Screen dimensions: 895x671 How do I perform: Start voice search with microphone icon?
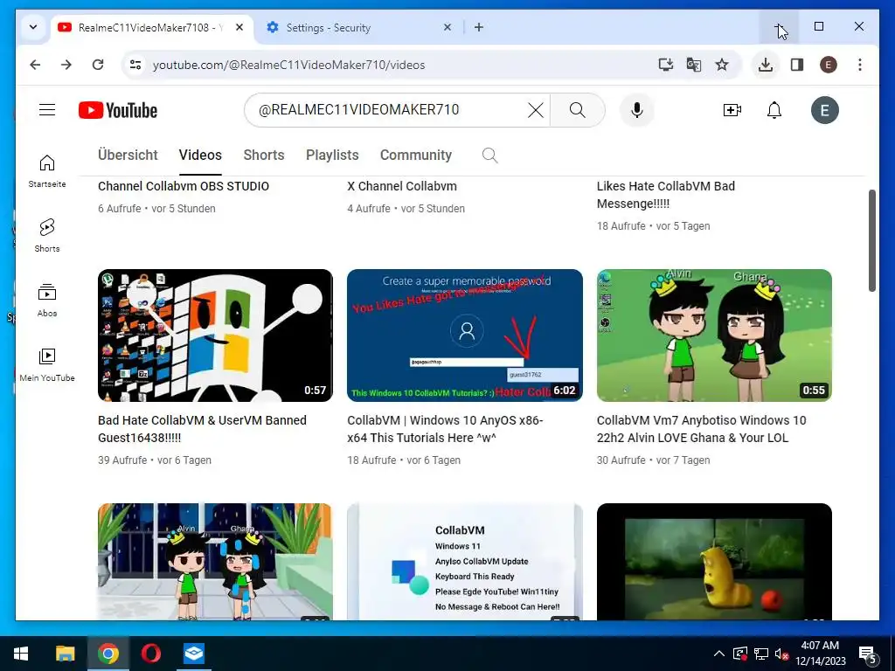(x=637, y=110)
